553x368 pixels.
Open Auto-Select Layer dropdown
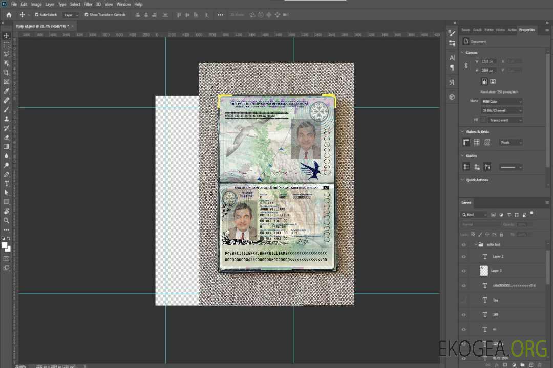[71, 15]
